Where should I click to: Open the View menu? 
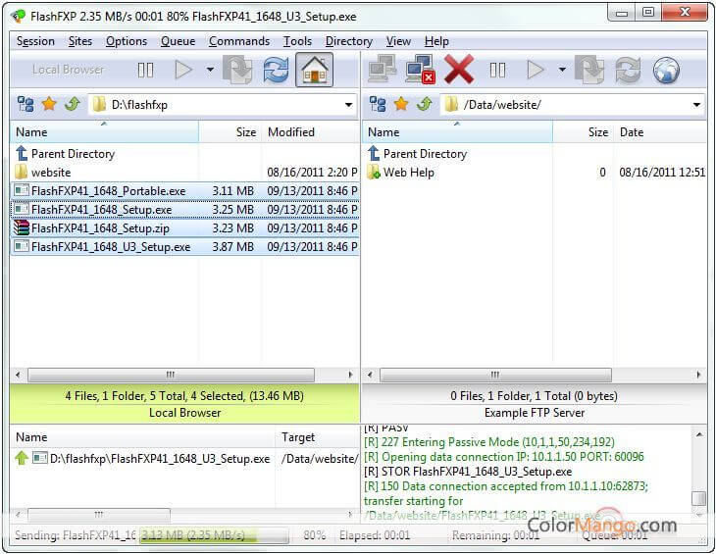click(398, 41)
